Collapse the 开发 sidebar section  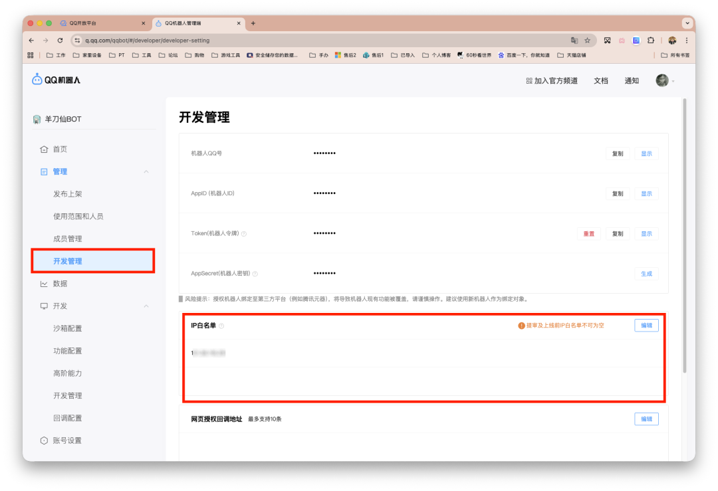146,306
